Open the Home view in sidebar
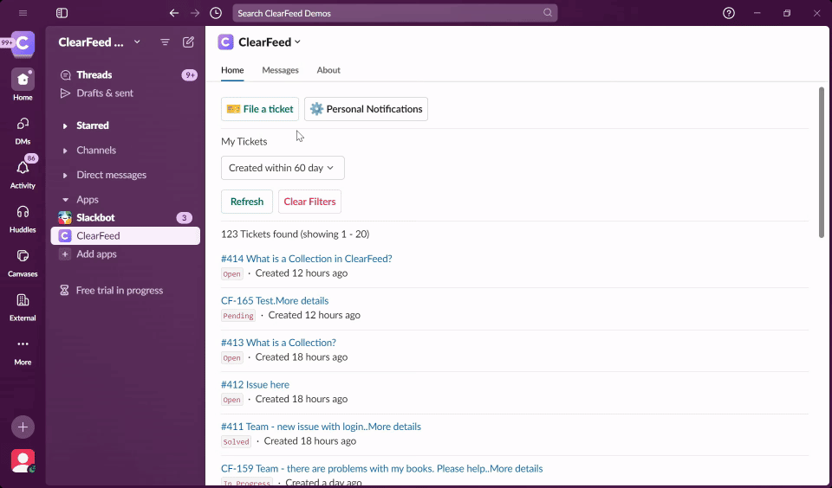832x488 pixels. (x=23, y=80)
